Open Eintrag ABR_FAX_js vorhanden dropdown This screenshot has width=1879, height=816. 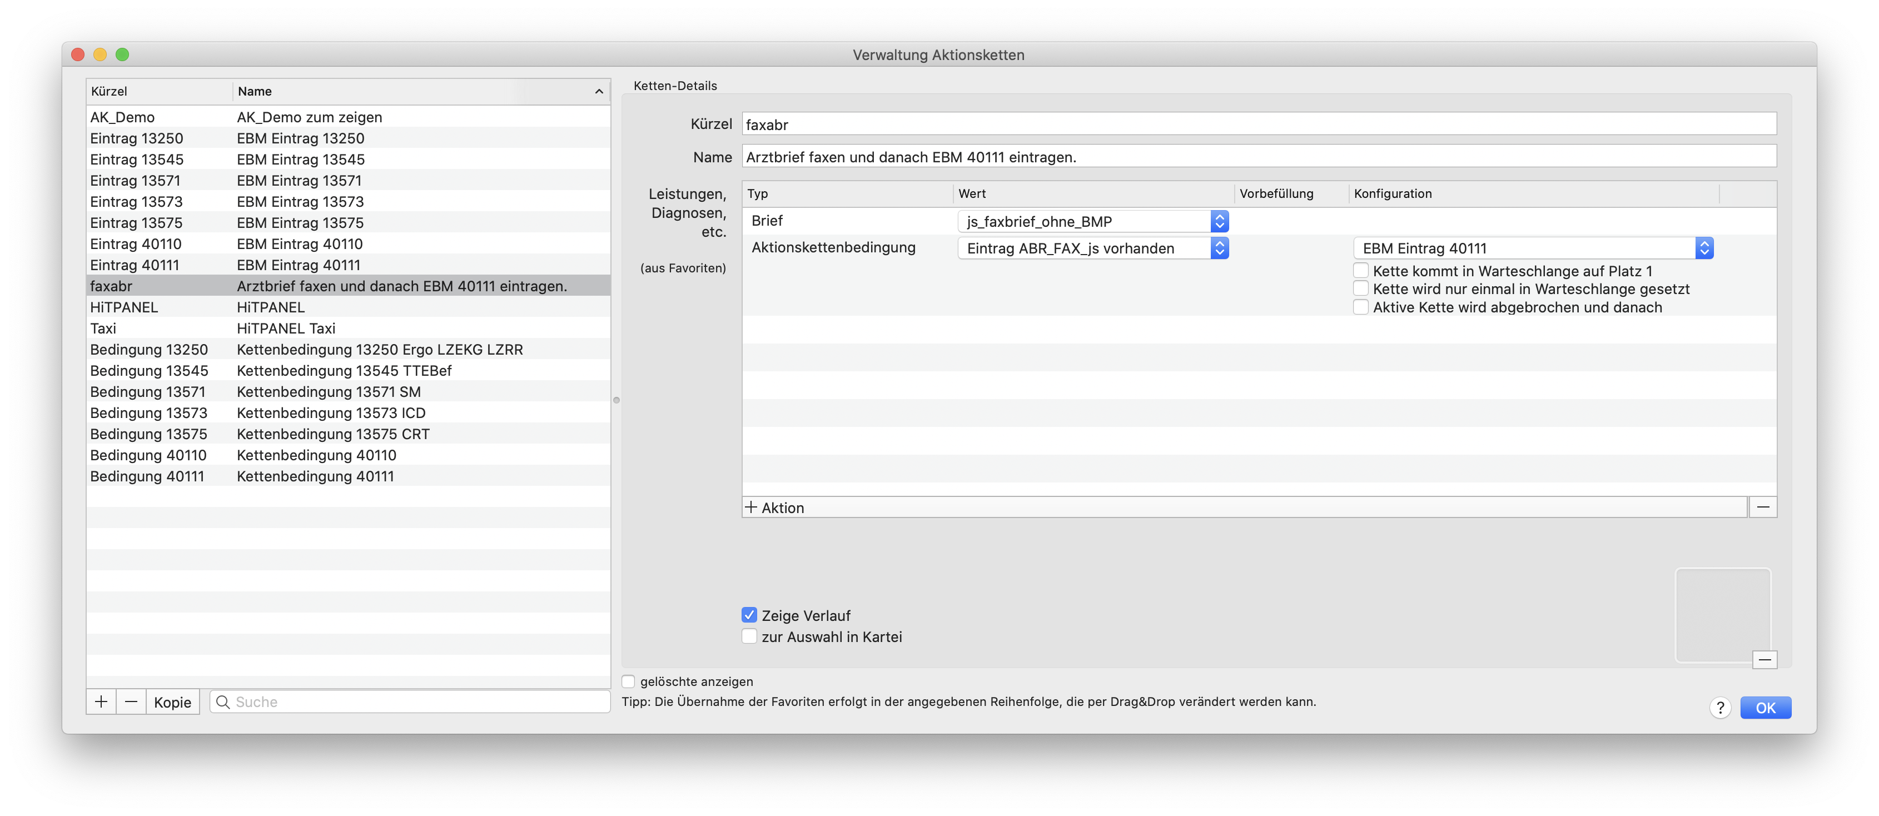point(1093,248)
